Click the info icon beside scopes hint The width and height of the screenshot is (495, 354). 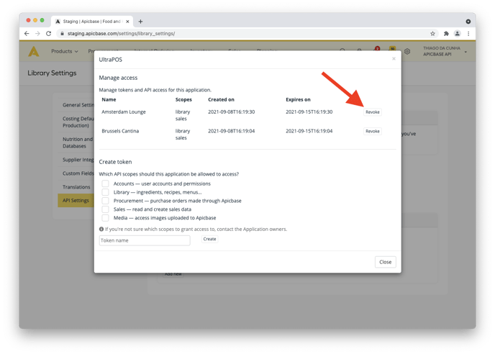coord(101,230)
